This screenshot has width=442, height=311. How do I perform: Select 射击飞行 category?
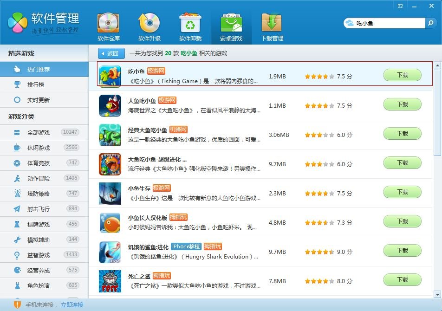point(44,209)
